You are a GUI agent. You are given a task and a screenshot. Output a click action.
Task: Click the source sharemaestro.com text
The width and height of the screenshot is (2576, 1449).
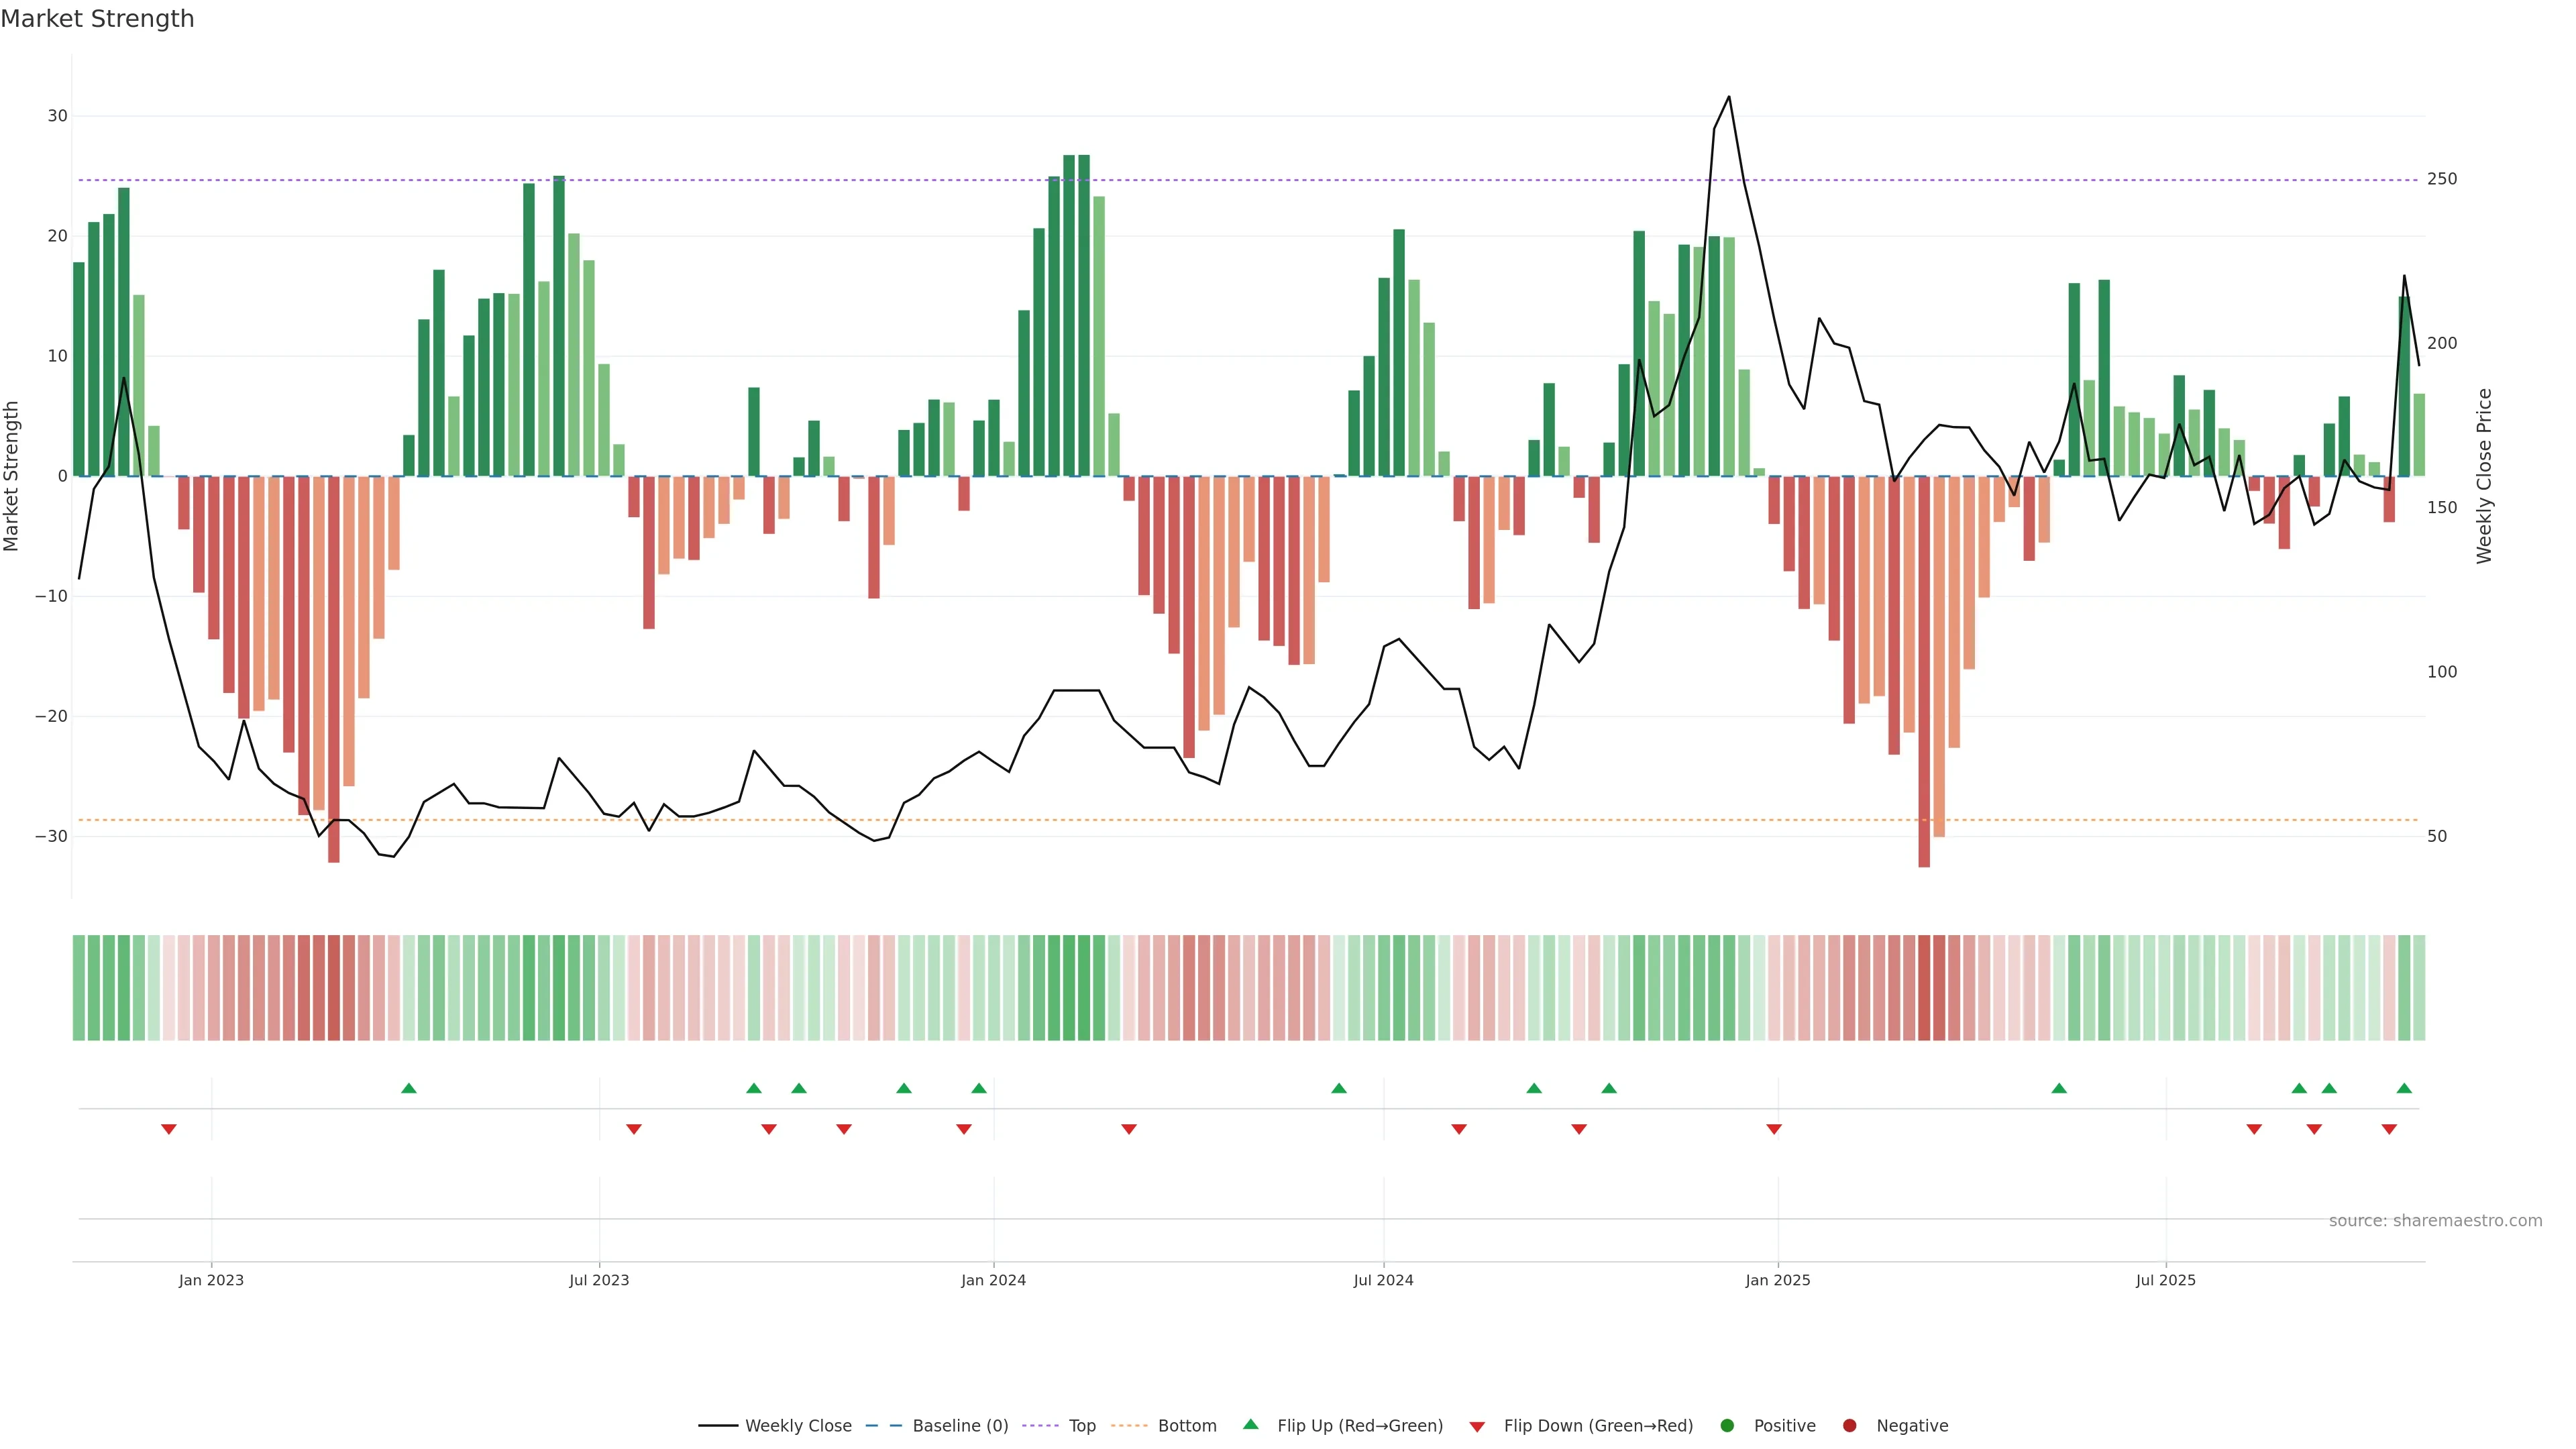pos(2435,1220)
